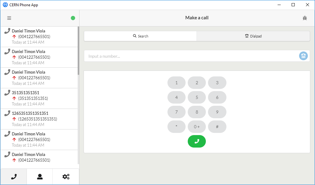Click the green online status indicator
Image resolution: width=315 pixels, height=185 pixels.
pos(73,18)
